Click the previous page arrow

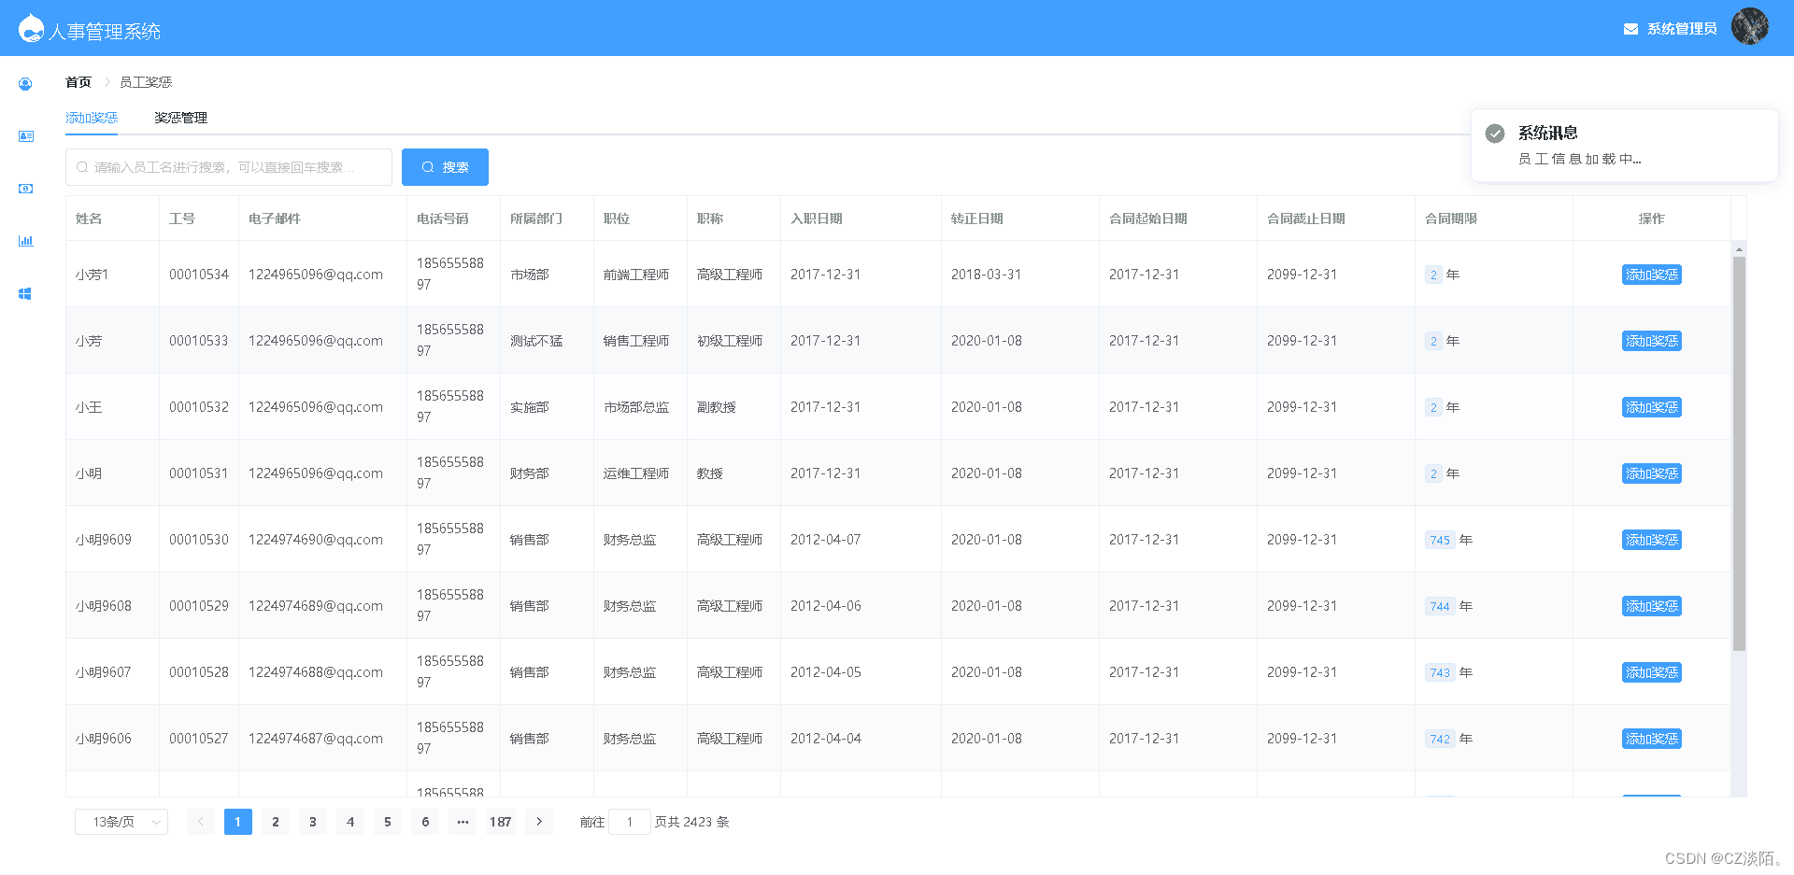[200, 822]
